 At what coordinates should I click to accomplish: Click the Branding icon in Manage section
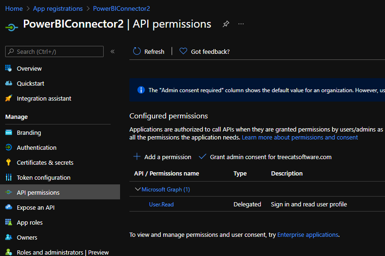8,132
